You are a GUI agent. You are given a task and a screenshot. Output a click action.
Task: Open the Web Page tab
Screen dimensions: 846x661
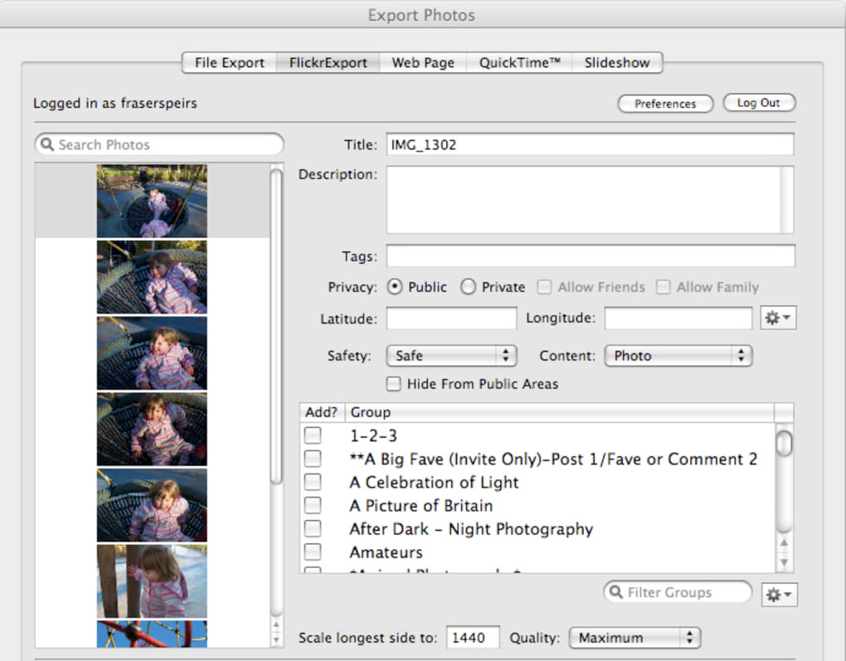(423, 62)
